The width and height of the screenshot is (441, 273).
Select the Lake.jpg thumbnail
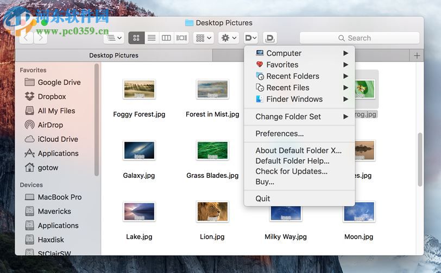coord(139,212)
